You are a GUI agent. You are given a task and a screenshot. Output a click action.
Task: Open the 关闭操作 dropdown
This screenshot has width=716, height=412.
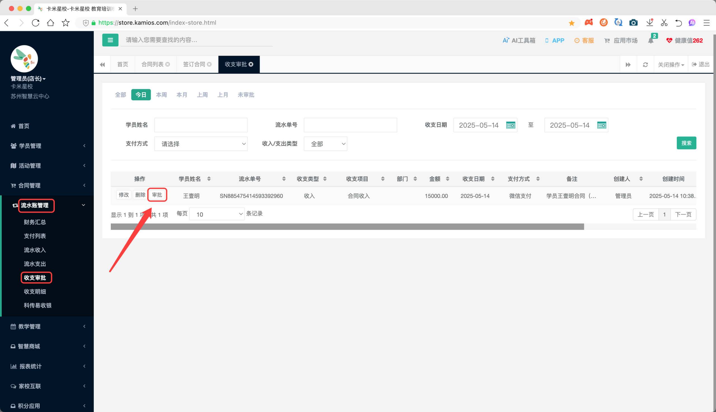(671, 65)
